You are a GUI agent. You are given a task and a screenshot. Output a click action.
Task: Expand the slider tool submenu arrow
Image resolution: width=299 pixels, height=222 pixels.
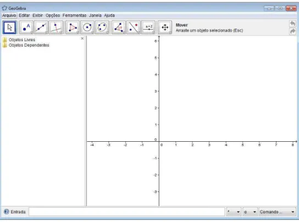coord(153,32)
